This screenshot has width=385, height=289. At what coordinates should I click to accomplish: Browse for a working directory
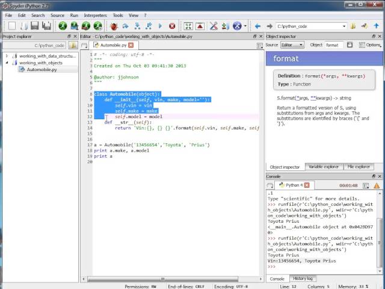(x=353, y=26)
